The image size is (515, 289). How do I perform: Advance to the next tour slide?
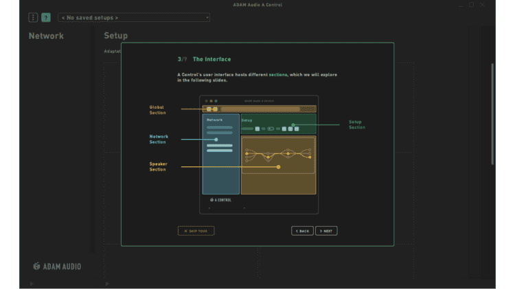[x=326, y=231]
